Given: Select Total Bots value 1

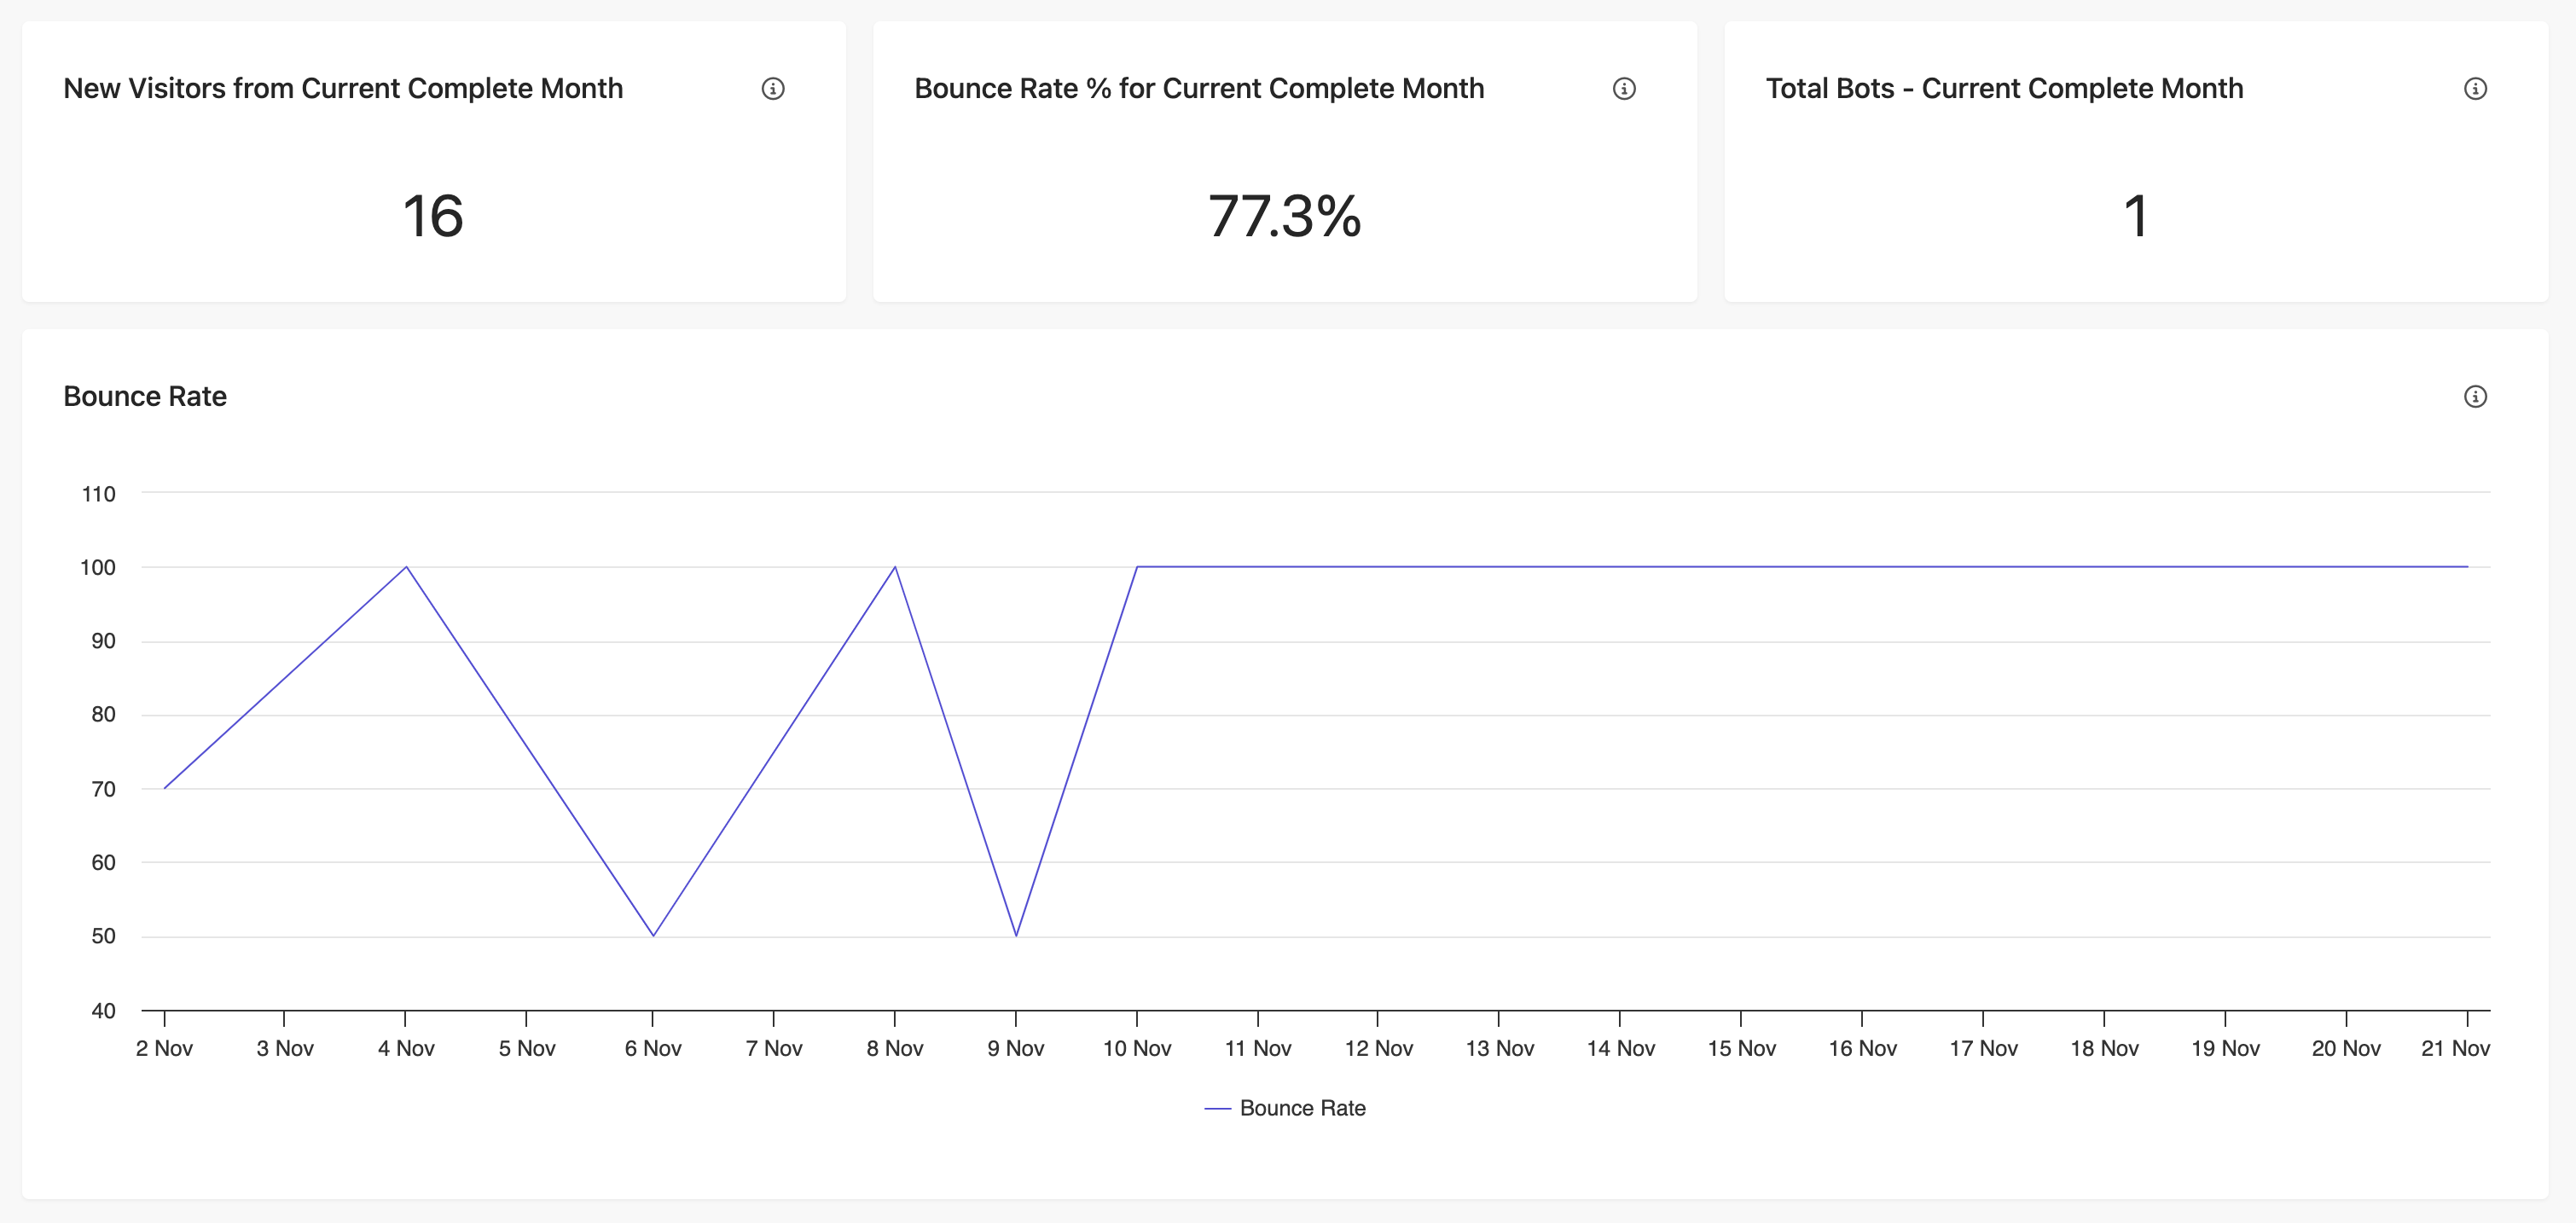Looking at the screenshot, I should [2136, 216].
